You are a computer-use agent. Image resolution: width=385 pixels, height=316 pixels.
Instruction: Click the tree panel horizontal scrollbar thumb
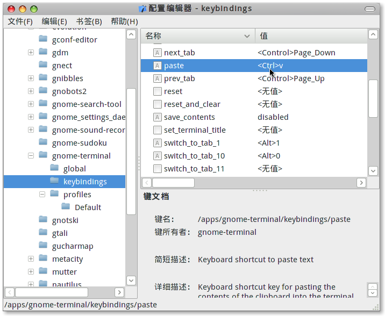(52, 292)
